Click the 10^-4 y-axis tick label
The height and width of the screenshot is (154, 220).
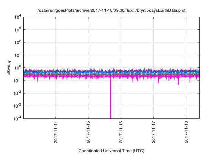tap(17, 119)
